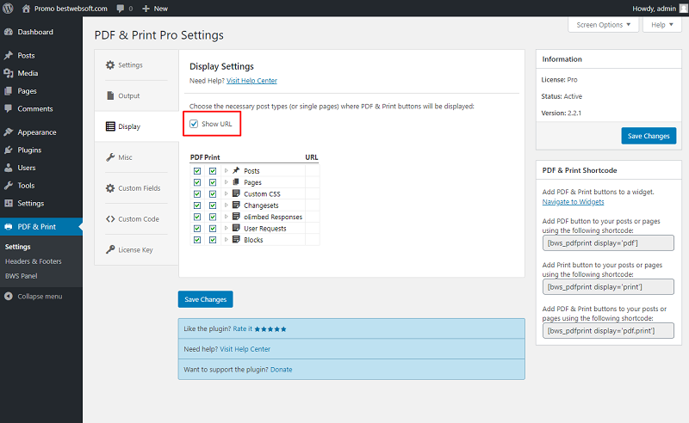The image size is (689, 423).
Task: Open the Plugins plug icon
Action: 9,150
